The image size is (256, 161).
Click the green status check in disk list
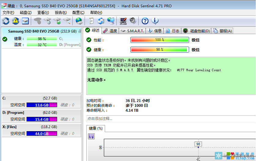point(5,39)
